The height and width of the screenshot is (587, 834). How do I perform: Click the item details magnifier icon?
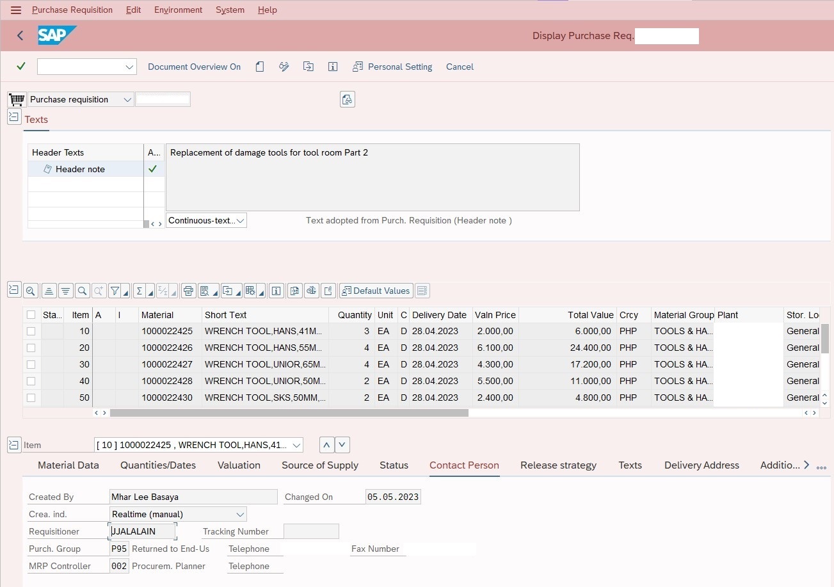pos(30,291)
